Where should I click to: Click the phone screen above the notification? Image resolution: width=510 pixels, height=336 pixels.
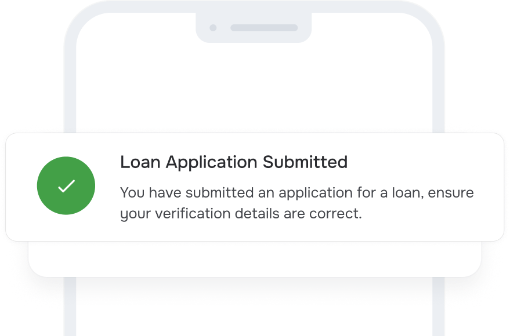pos(255,87)
